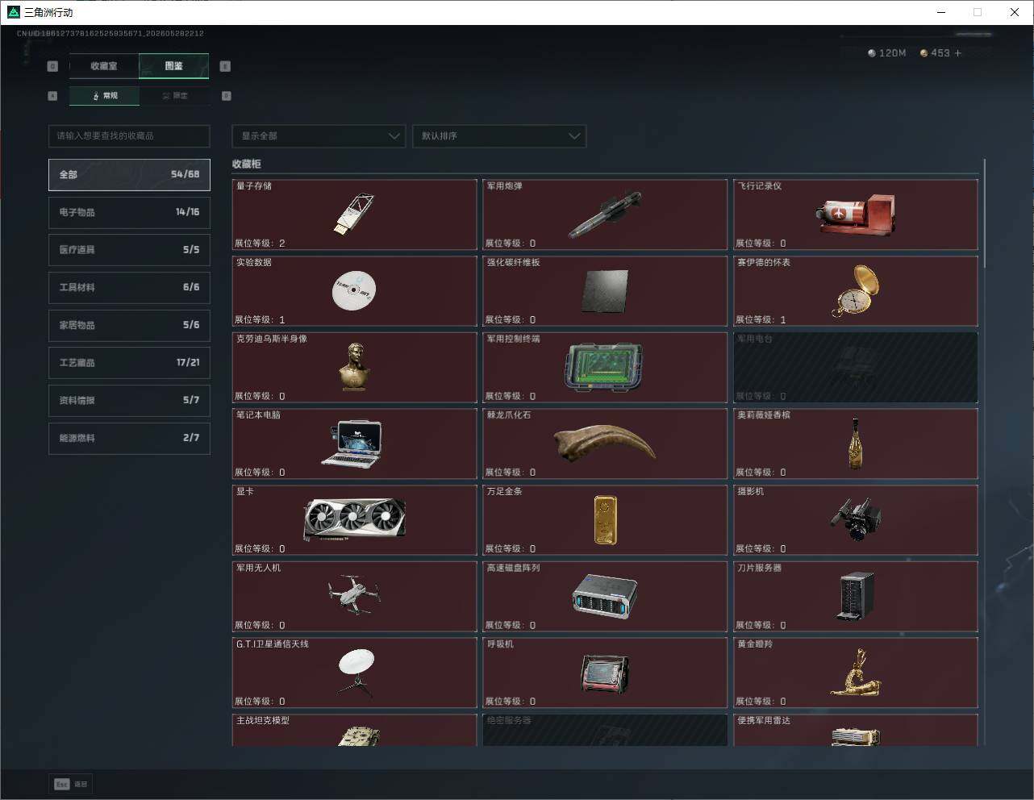Click the Esc 返回 back button
The height and width of the screenshot is (800, 1034).
coord(71,784)
